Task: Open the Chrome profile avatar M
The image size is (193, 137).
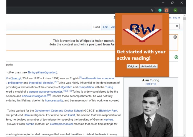Action: (x=175, y=10)
